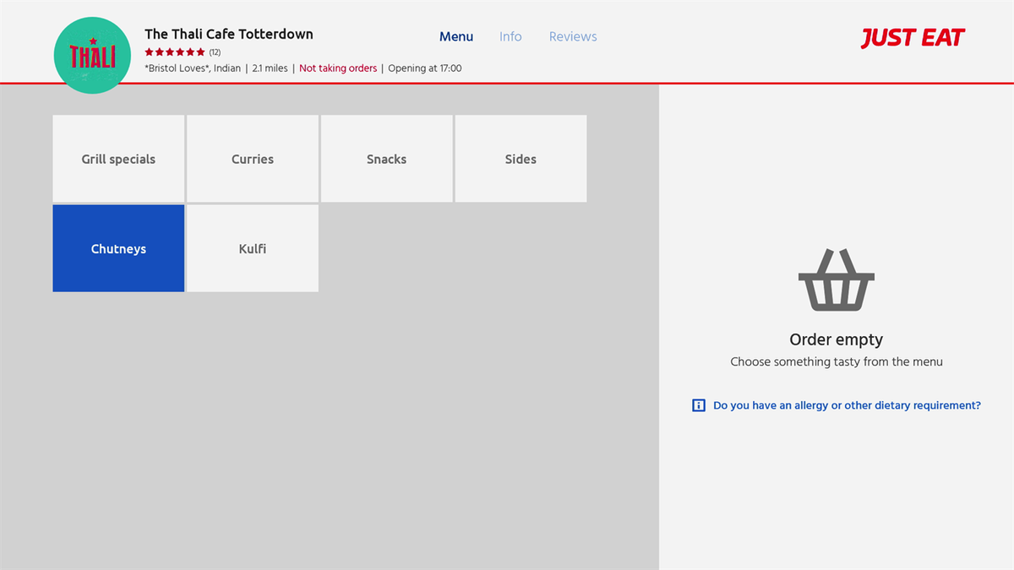Image resolution: width=1014 pixels, height=570 pixels.
Task: Click the 2.1 miles distance text
Action: 270,68
